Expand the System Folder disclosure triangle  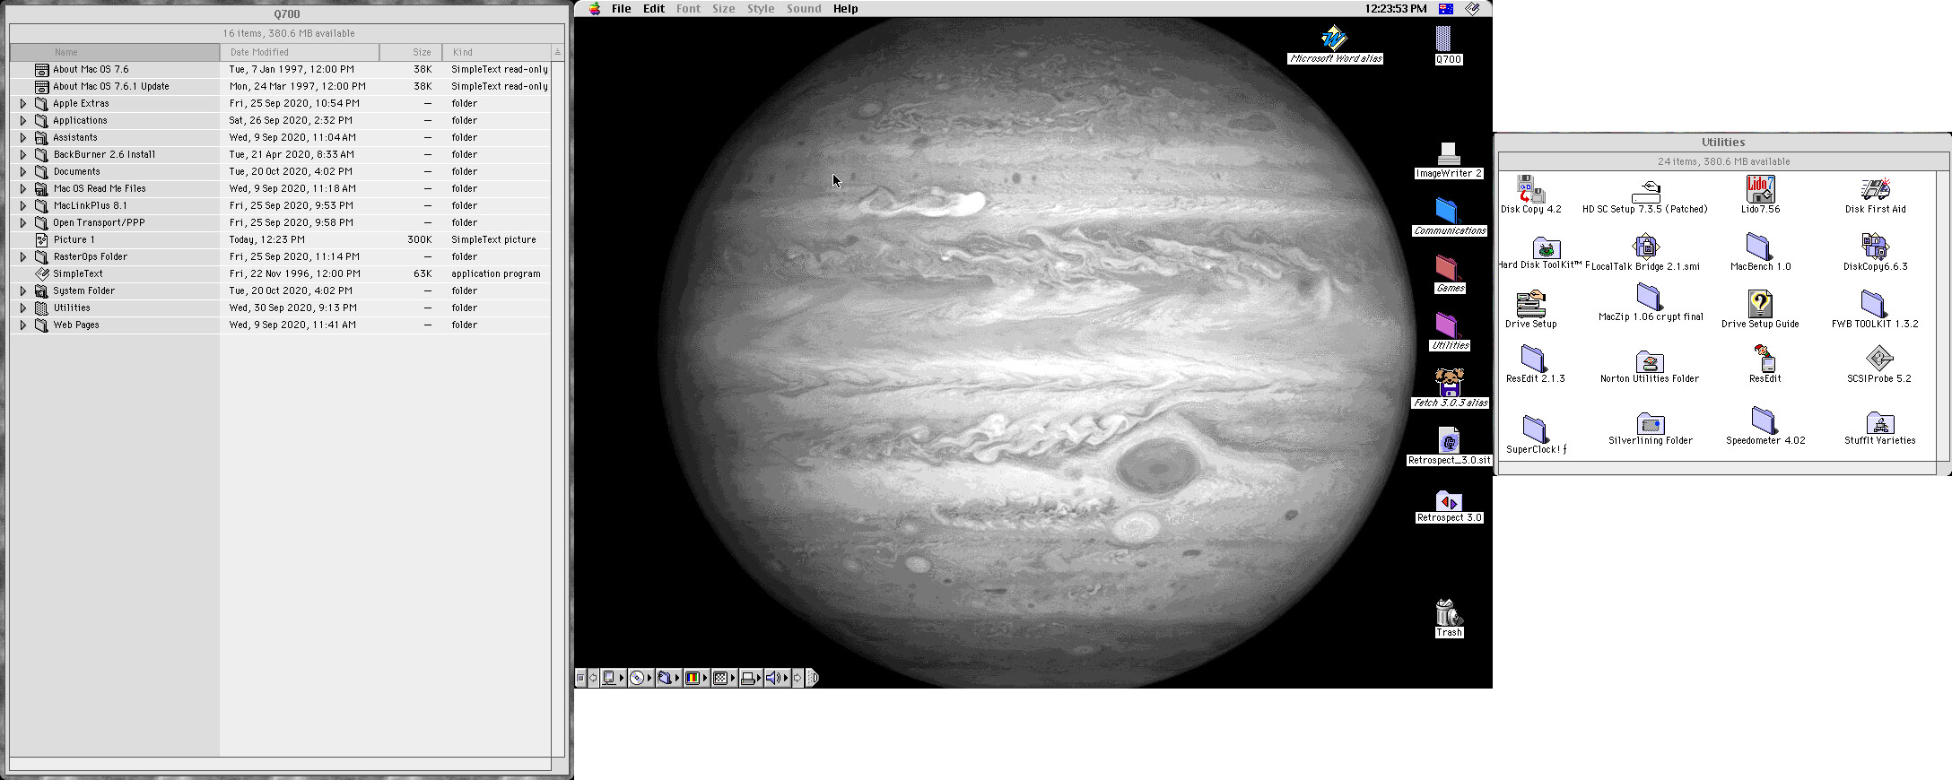point(23,291)
